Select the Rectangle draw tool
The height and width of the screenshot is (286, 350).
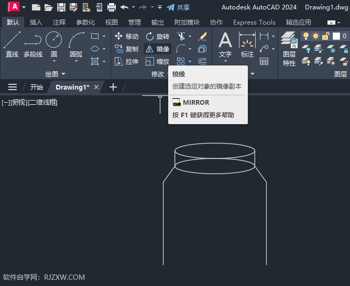pyautogui.click(x=95, y=36)
